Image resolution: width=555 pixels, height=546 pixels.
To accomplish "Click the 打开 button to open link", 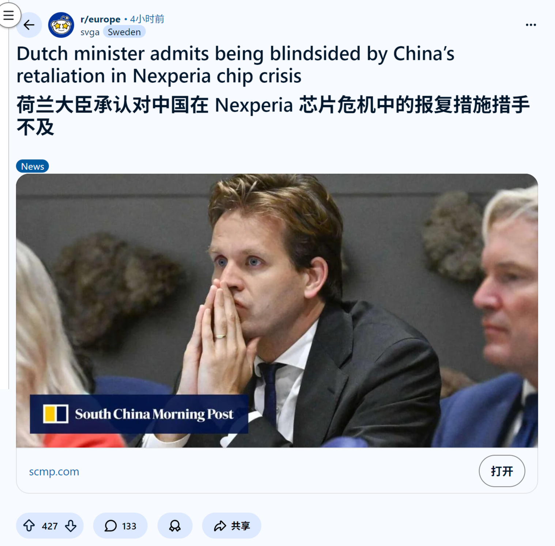I will tap(502, 471).
